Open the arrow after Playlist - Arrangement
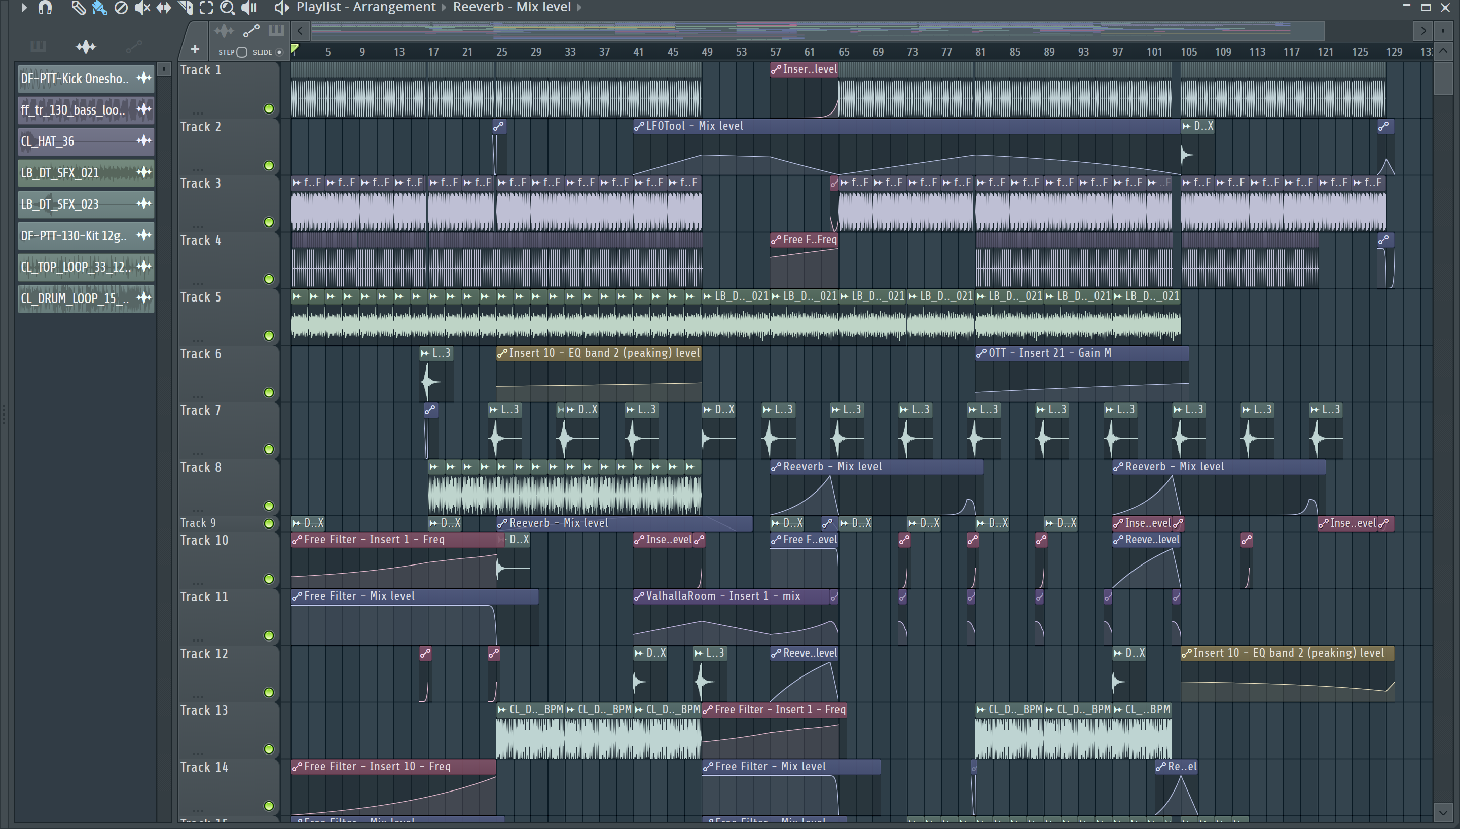The height and width of the screenshot is (829, 1460). [x=445, y=8]
